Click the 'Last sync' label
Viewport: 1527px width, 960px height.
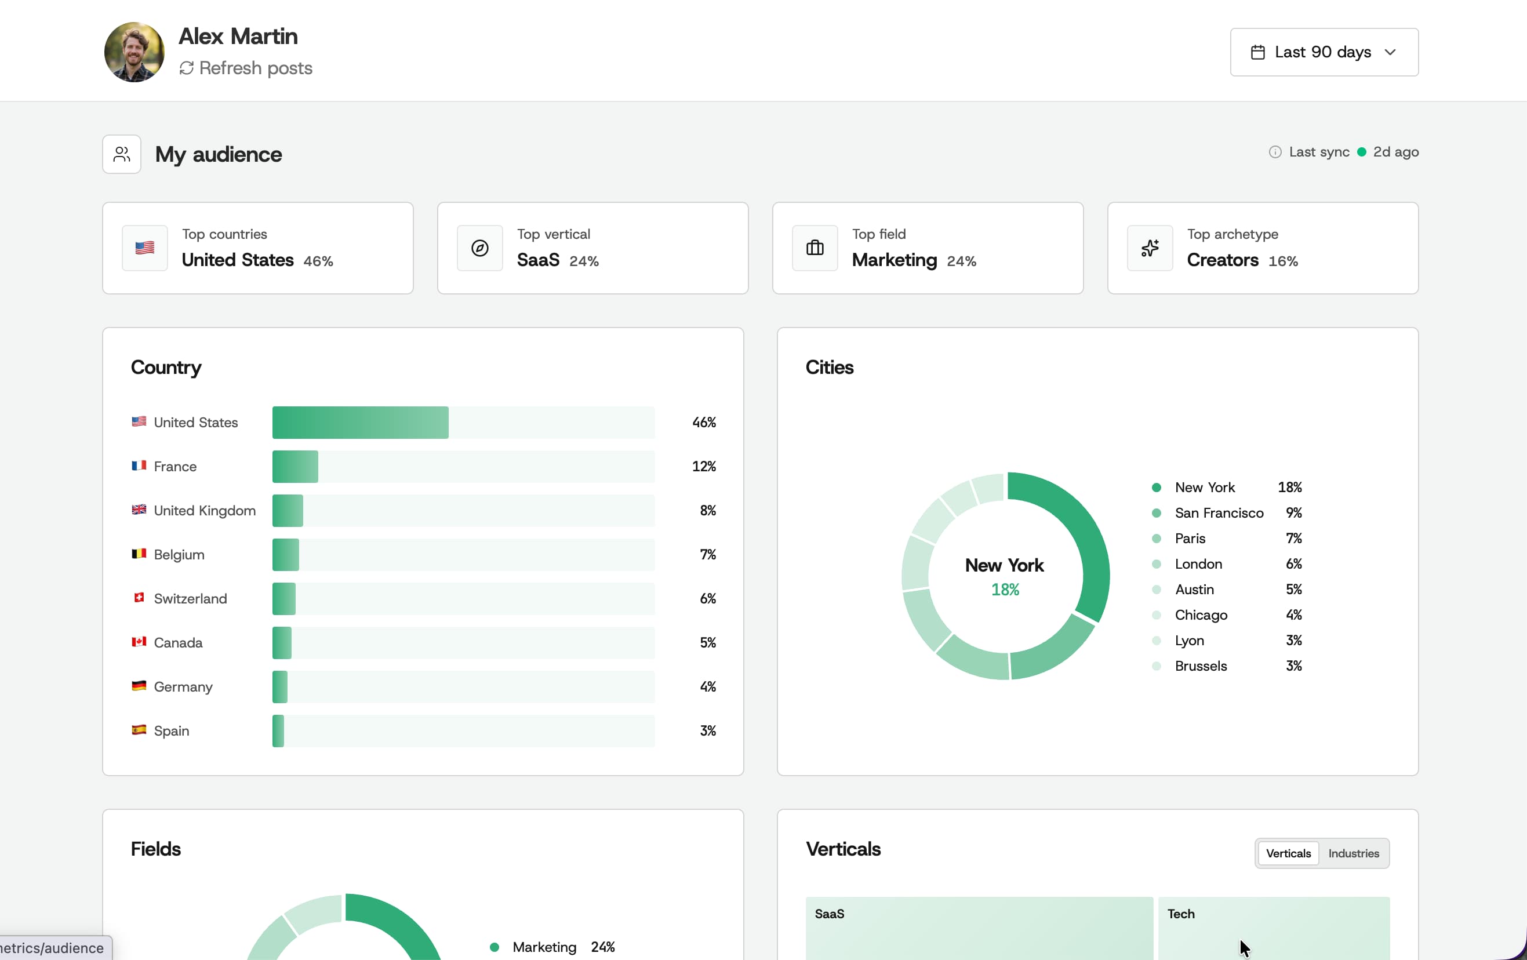tap(1319, 152)
